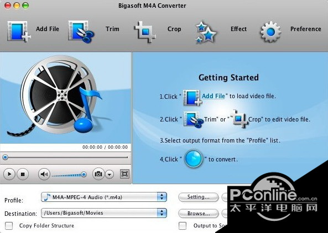Mute the audio with the speaker icon

click(44, 174)
